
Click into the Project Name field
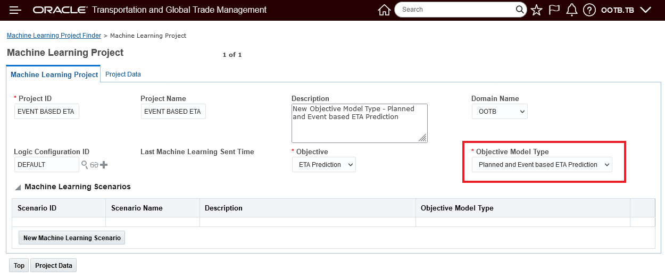tap(173, 112)
